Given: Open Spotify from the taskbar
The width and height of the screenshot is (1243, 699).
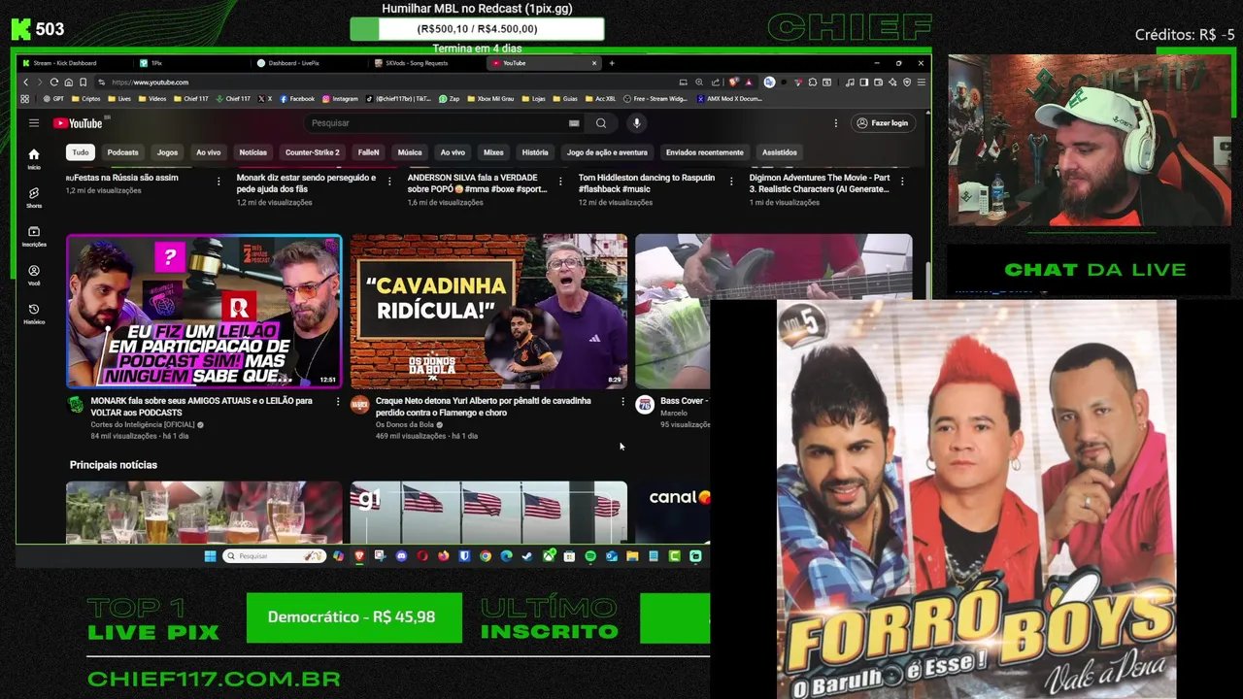Looking at the screenshot, I should [x=590, y=556].
